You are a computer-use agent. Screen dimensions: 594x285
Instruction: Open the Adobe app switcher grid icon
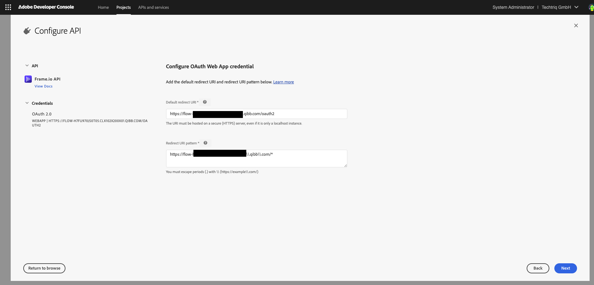pyautogui.click(x=8, y=7)
